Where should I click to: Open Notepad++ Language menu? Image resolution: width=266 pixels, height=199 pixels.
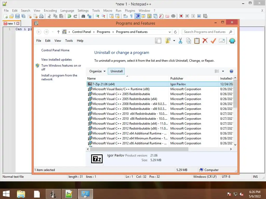pos(67,10)
